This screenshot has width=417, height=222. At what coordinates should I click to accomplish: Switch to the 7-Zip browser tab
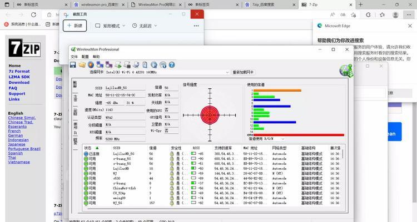pos(327,4)
